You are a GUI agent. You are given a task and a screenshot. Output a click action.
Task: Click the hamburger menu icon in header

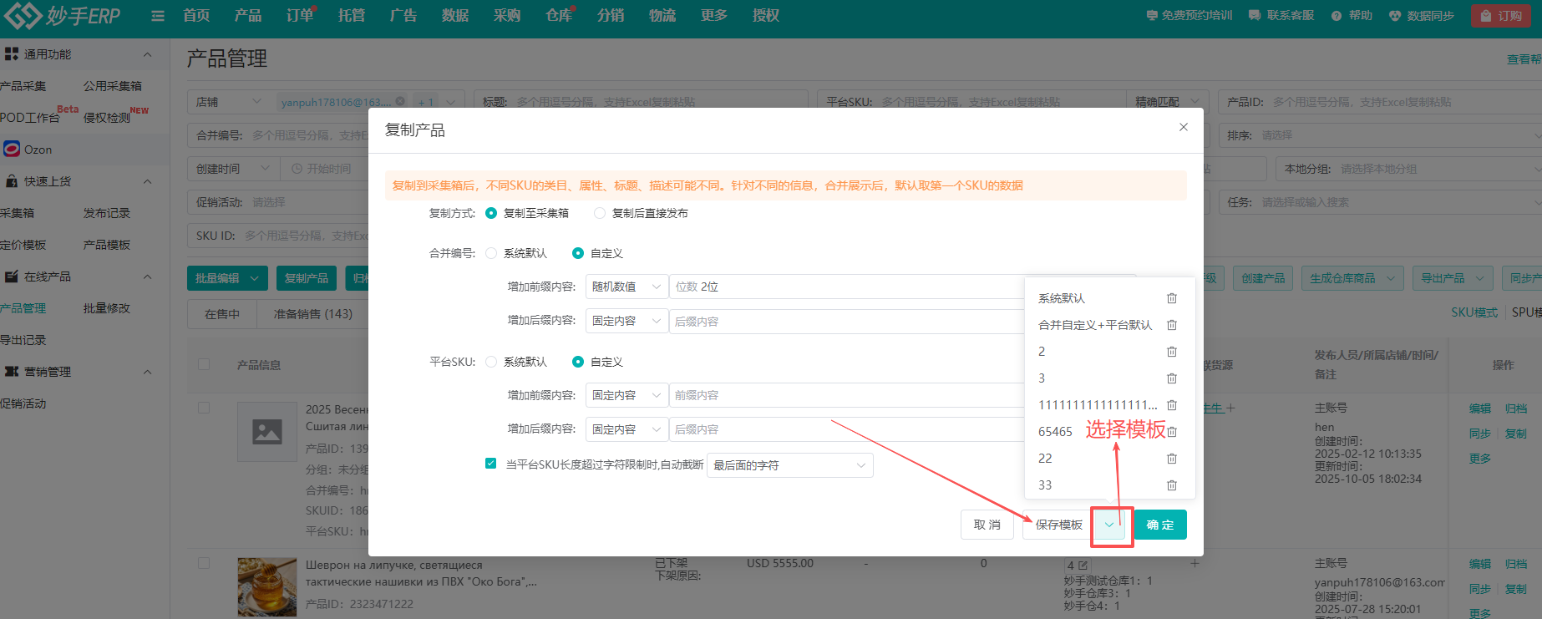coord(158,16)
